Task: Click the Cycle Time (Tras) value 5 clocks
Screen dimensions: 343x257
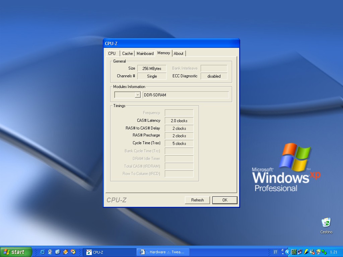Action: 179,143
